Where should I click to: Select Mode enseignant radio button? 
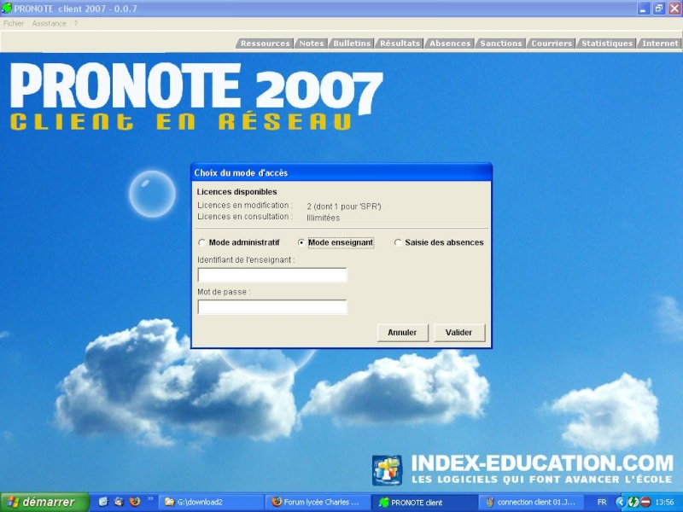click(x=301, y=242)
